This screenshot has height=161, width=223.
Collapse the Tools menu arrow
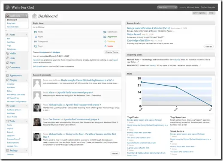tap(27, 121)
